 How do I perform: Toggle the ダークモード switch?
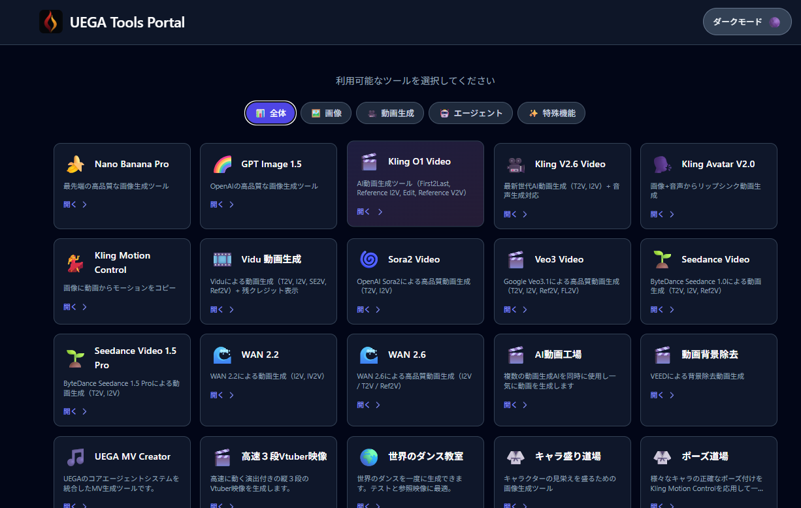pyautogui.click(x=747, y=22)
